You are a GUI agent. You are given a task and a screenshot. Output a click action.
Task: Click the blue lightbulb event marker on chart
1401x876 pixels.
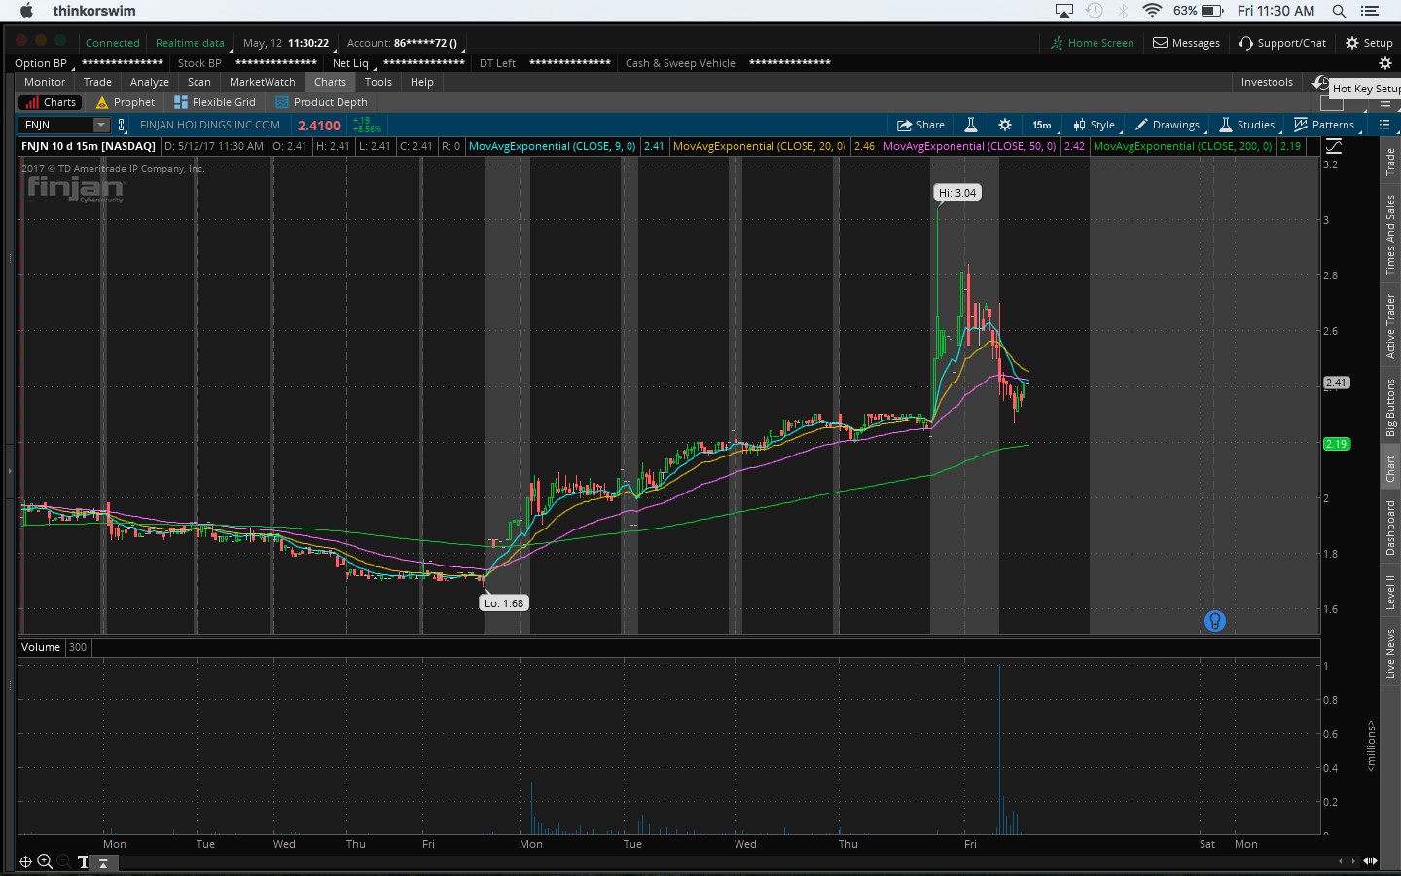[1214, 621]
